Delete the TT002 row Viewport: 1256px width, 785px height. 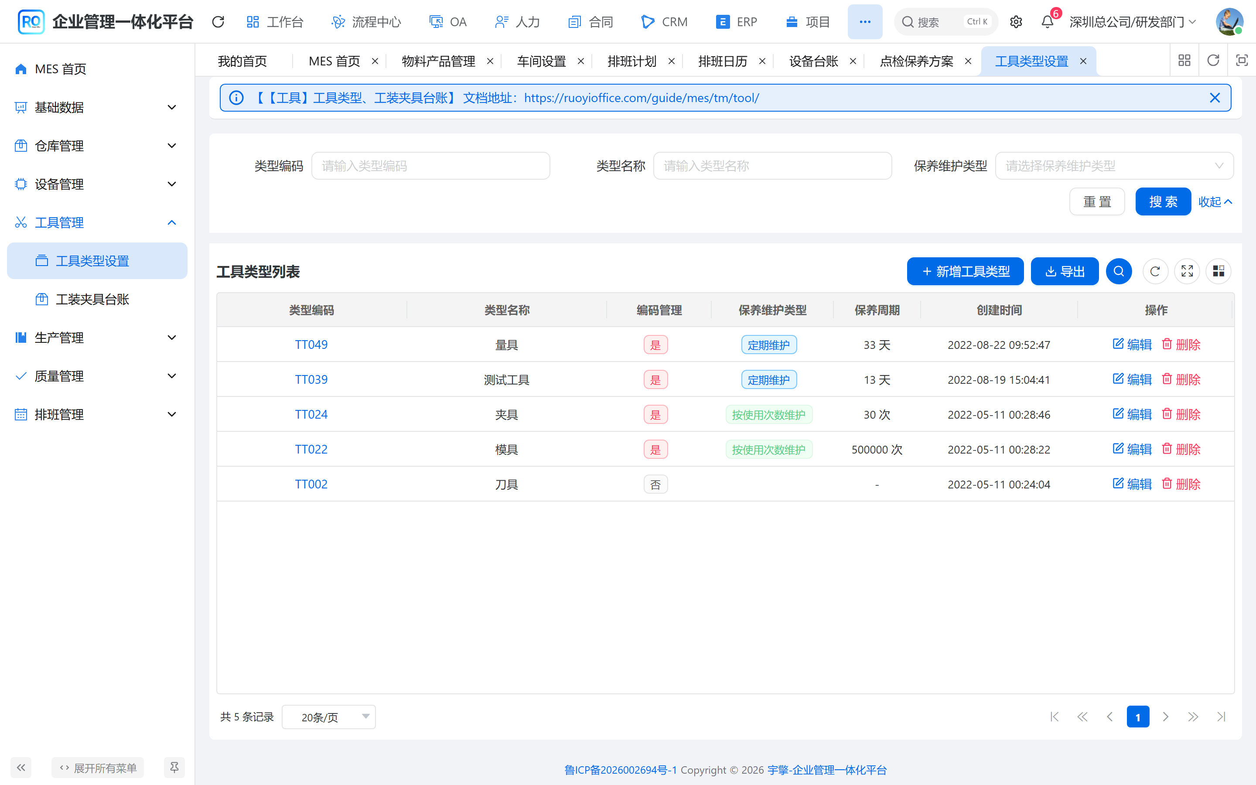point(1181,484)
